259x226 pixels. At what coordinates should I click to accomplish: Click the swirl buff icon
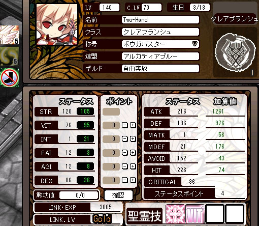tap(9, 56)
